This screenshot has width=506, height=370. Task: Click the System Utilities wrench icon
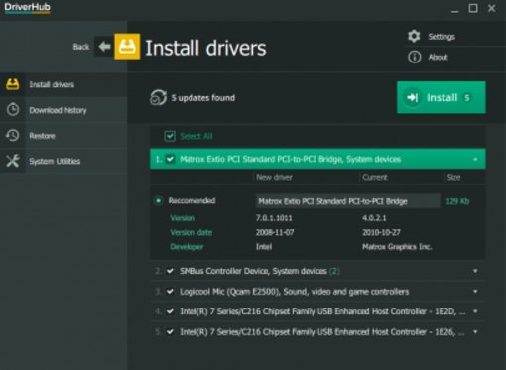coord(13,161)
